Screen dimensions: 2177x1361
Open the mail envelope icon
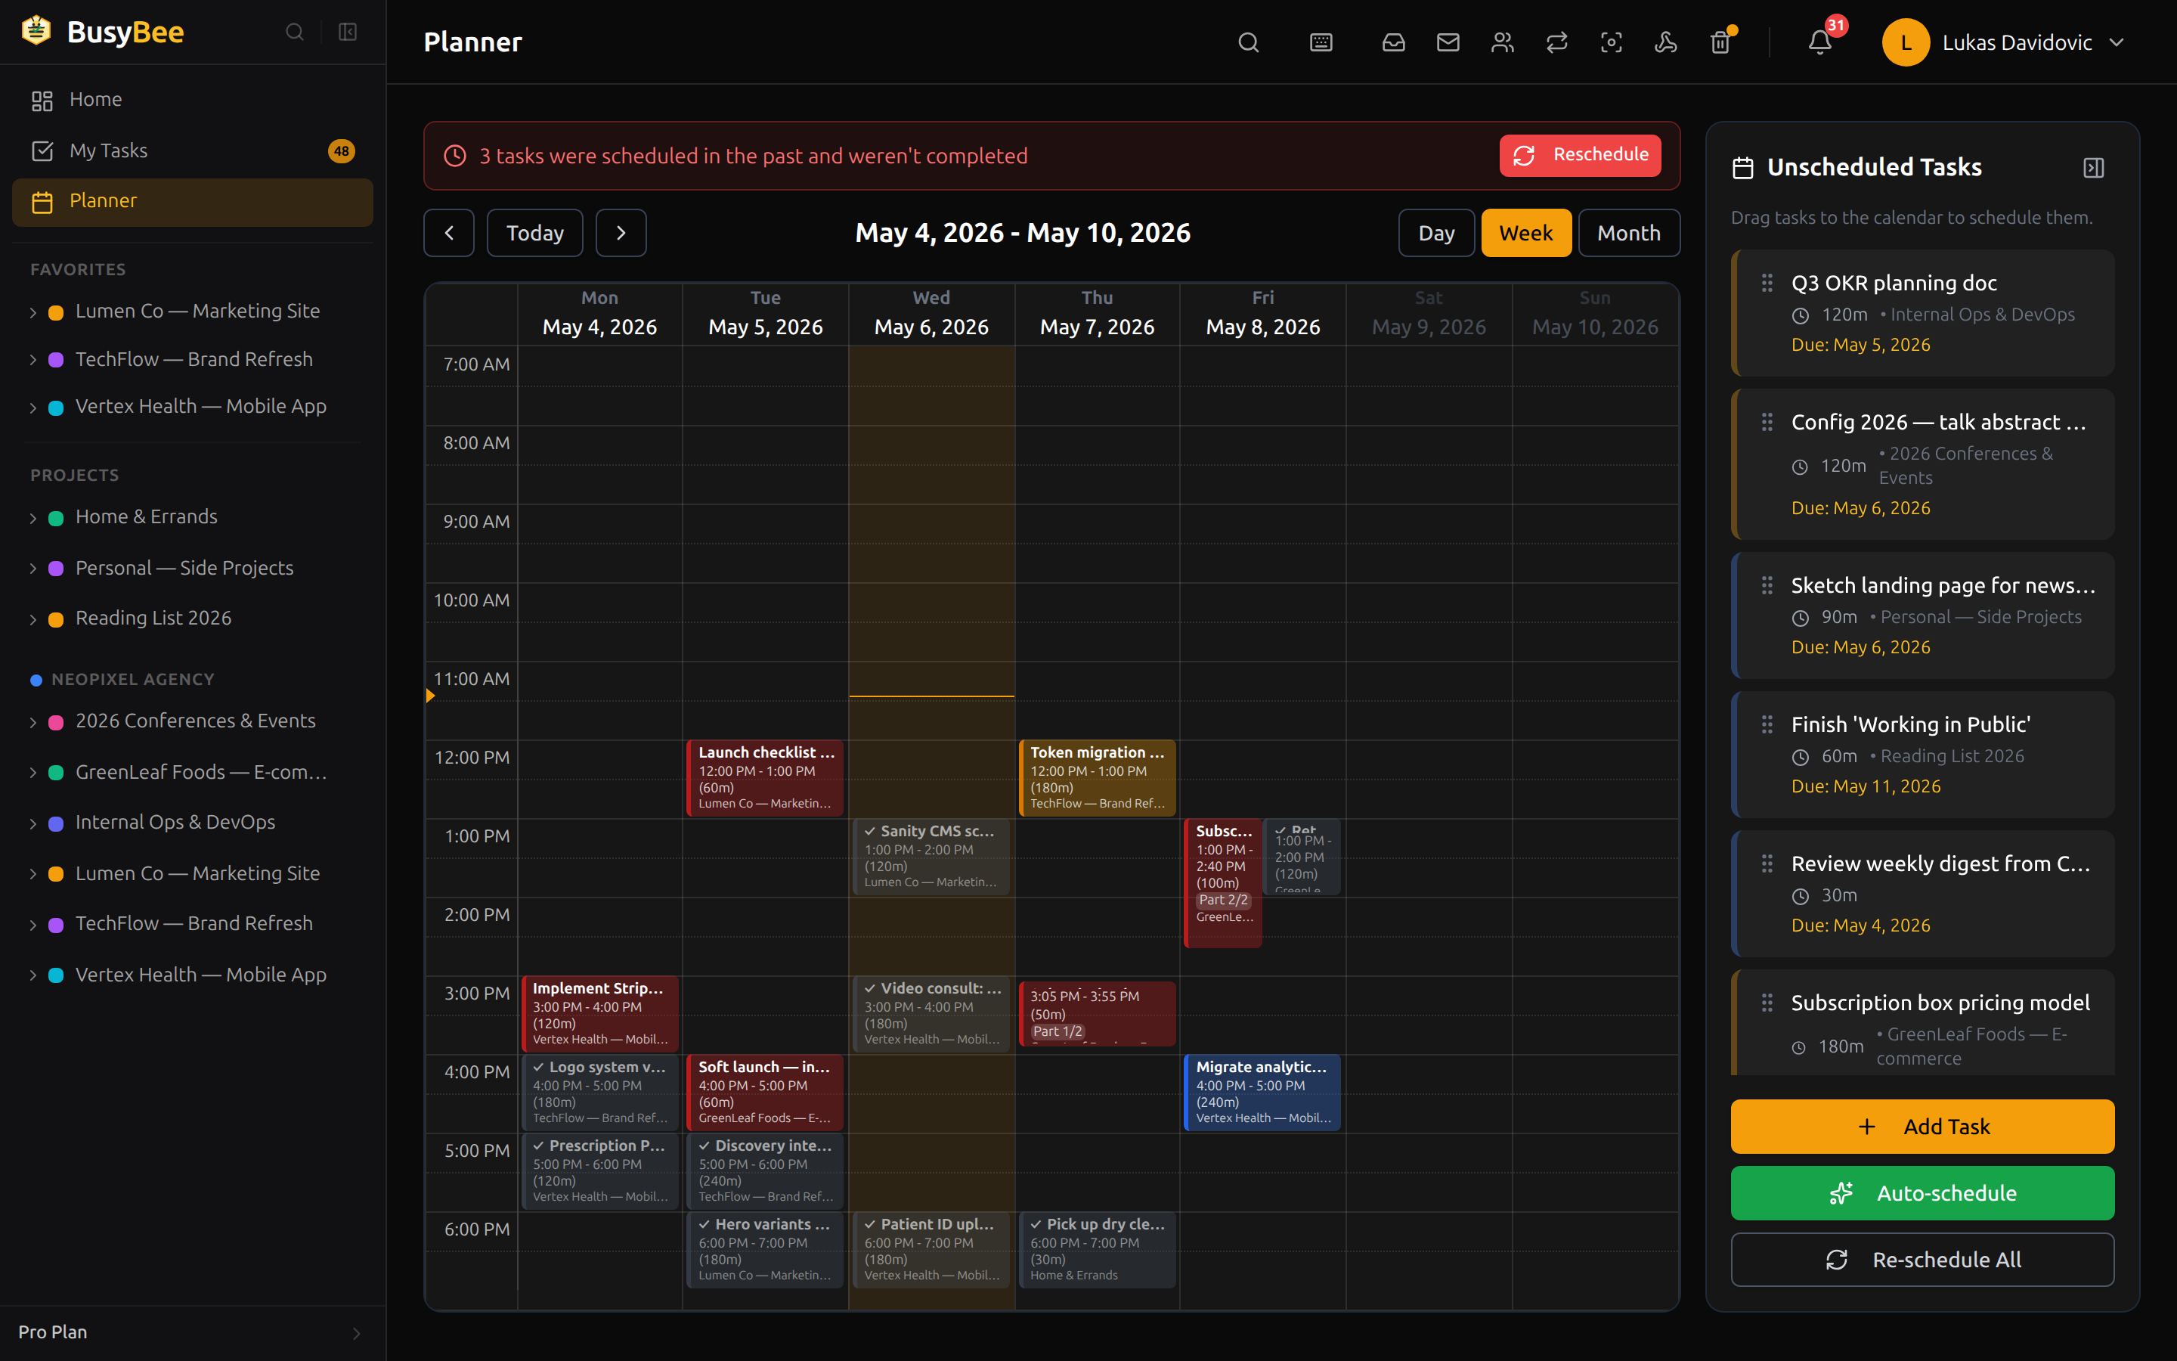pyautogui.click(x=1448, y=42)
